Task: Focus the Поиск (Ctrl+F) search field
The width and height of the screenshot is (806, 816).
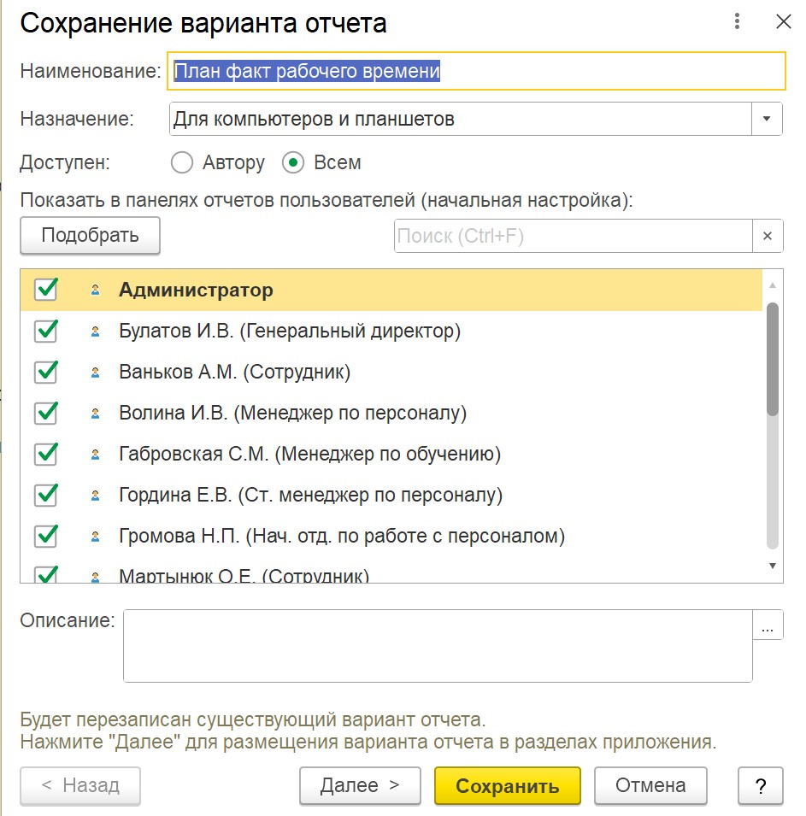Action: coord(573,236)
